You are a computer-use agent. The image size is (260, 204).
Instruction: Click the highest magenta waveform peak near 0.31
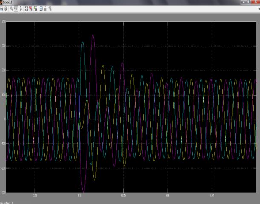[93, 35]
